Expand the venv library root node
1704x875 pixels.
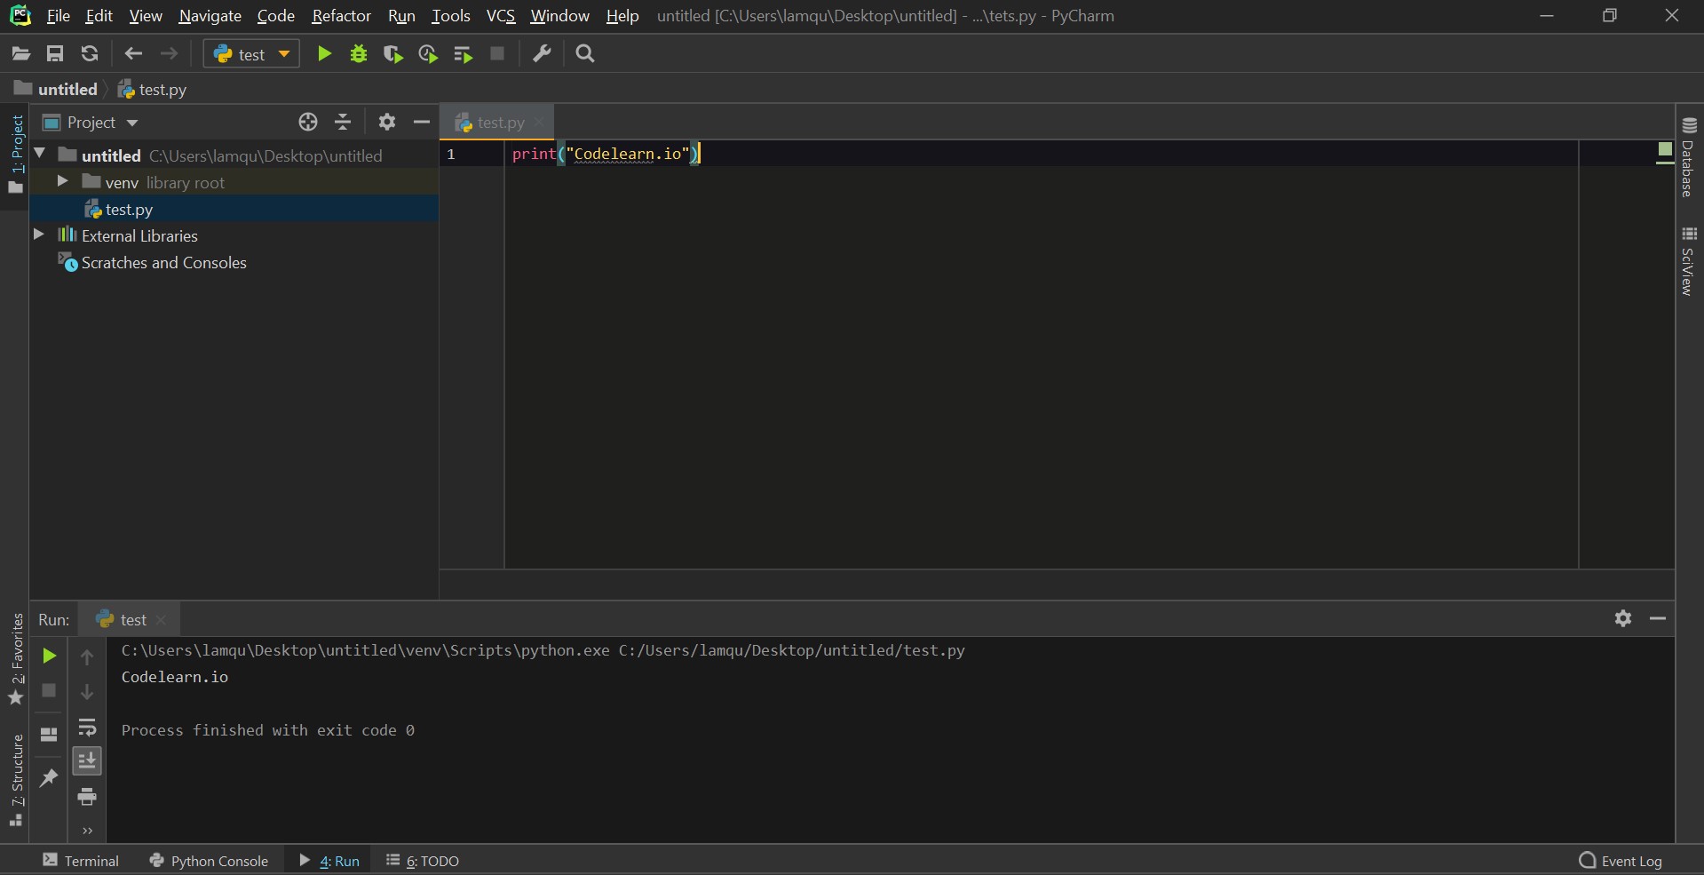point(61,182)
